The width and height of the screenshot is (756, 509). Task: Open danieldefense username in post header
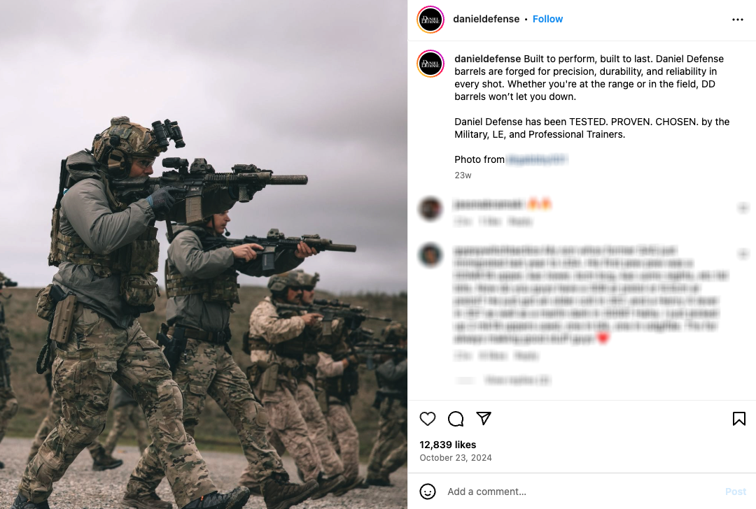pos(486,19)
